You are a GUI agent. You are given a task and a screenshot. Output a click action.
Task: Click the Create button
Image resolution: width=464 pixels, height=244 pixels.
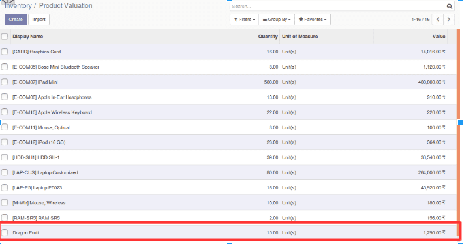click(x=16, y=20)
